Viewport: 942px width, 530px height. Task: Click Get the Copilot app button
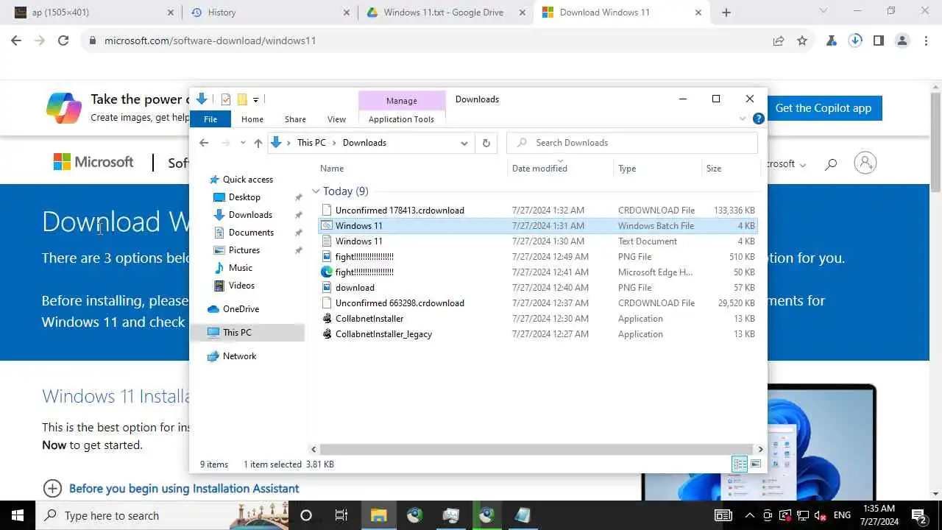tap(823, 108)
